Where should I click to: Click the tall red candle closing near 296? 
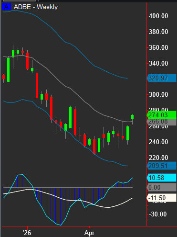(x=37, y=85)
